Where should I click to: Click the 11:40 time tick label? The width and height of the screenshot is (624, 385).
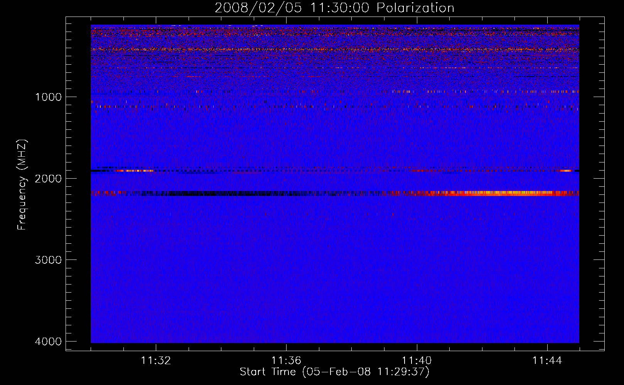click(417, 361)
